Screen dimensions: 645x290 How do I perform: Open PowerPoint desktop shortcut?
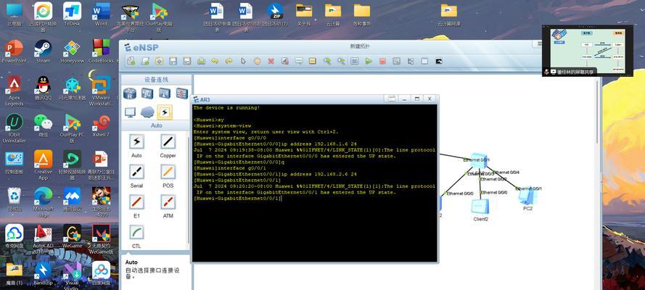coord(14,51)
